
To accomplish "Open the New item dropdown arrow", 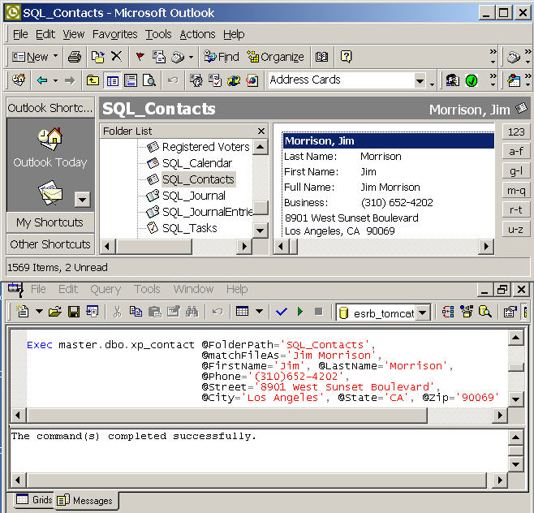I will pyautogui.click(x=55, y=56).
